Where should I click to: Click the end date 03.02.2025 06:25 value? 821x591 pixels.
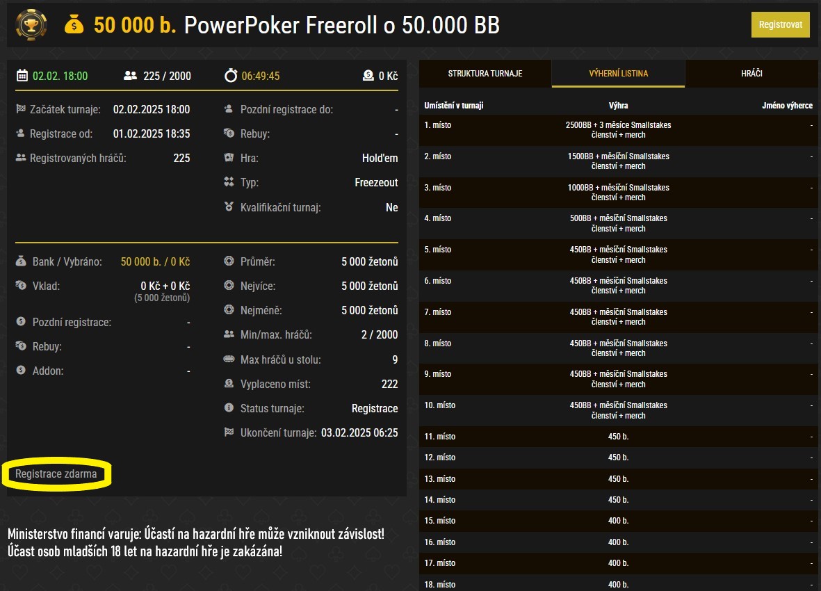359,432
